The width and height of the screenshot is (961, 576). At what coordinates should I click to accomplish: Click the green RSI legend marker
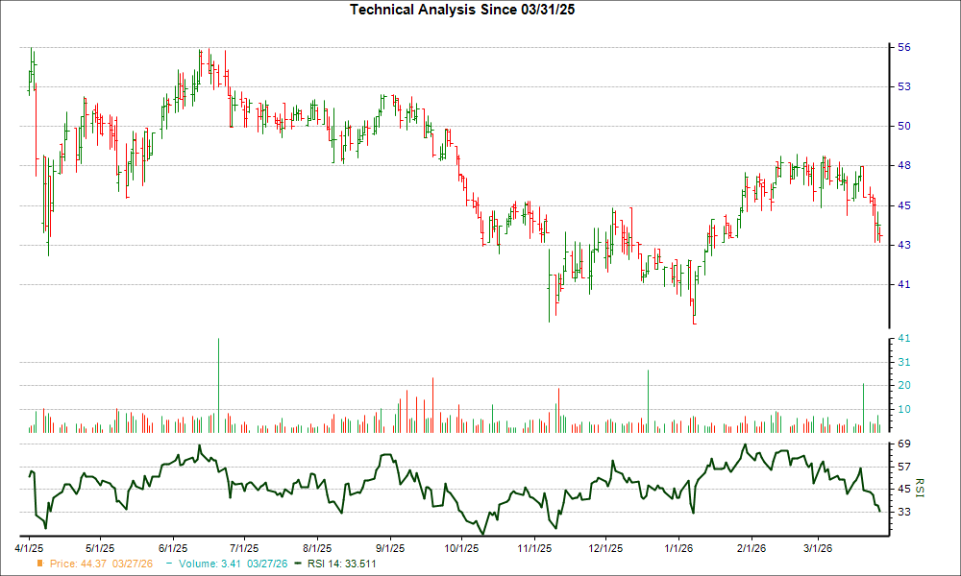298,564
